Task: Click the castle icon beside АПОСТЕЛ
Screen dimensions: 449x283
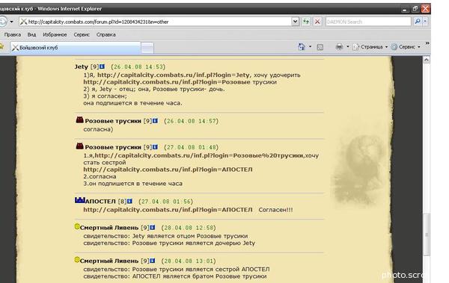Action: pyautogui.click(x=80, y=200)
